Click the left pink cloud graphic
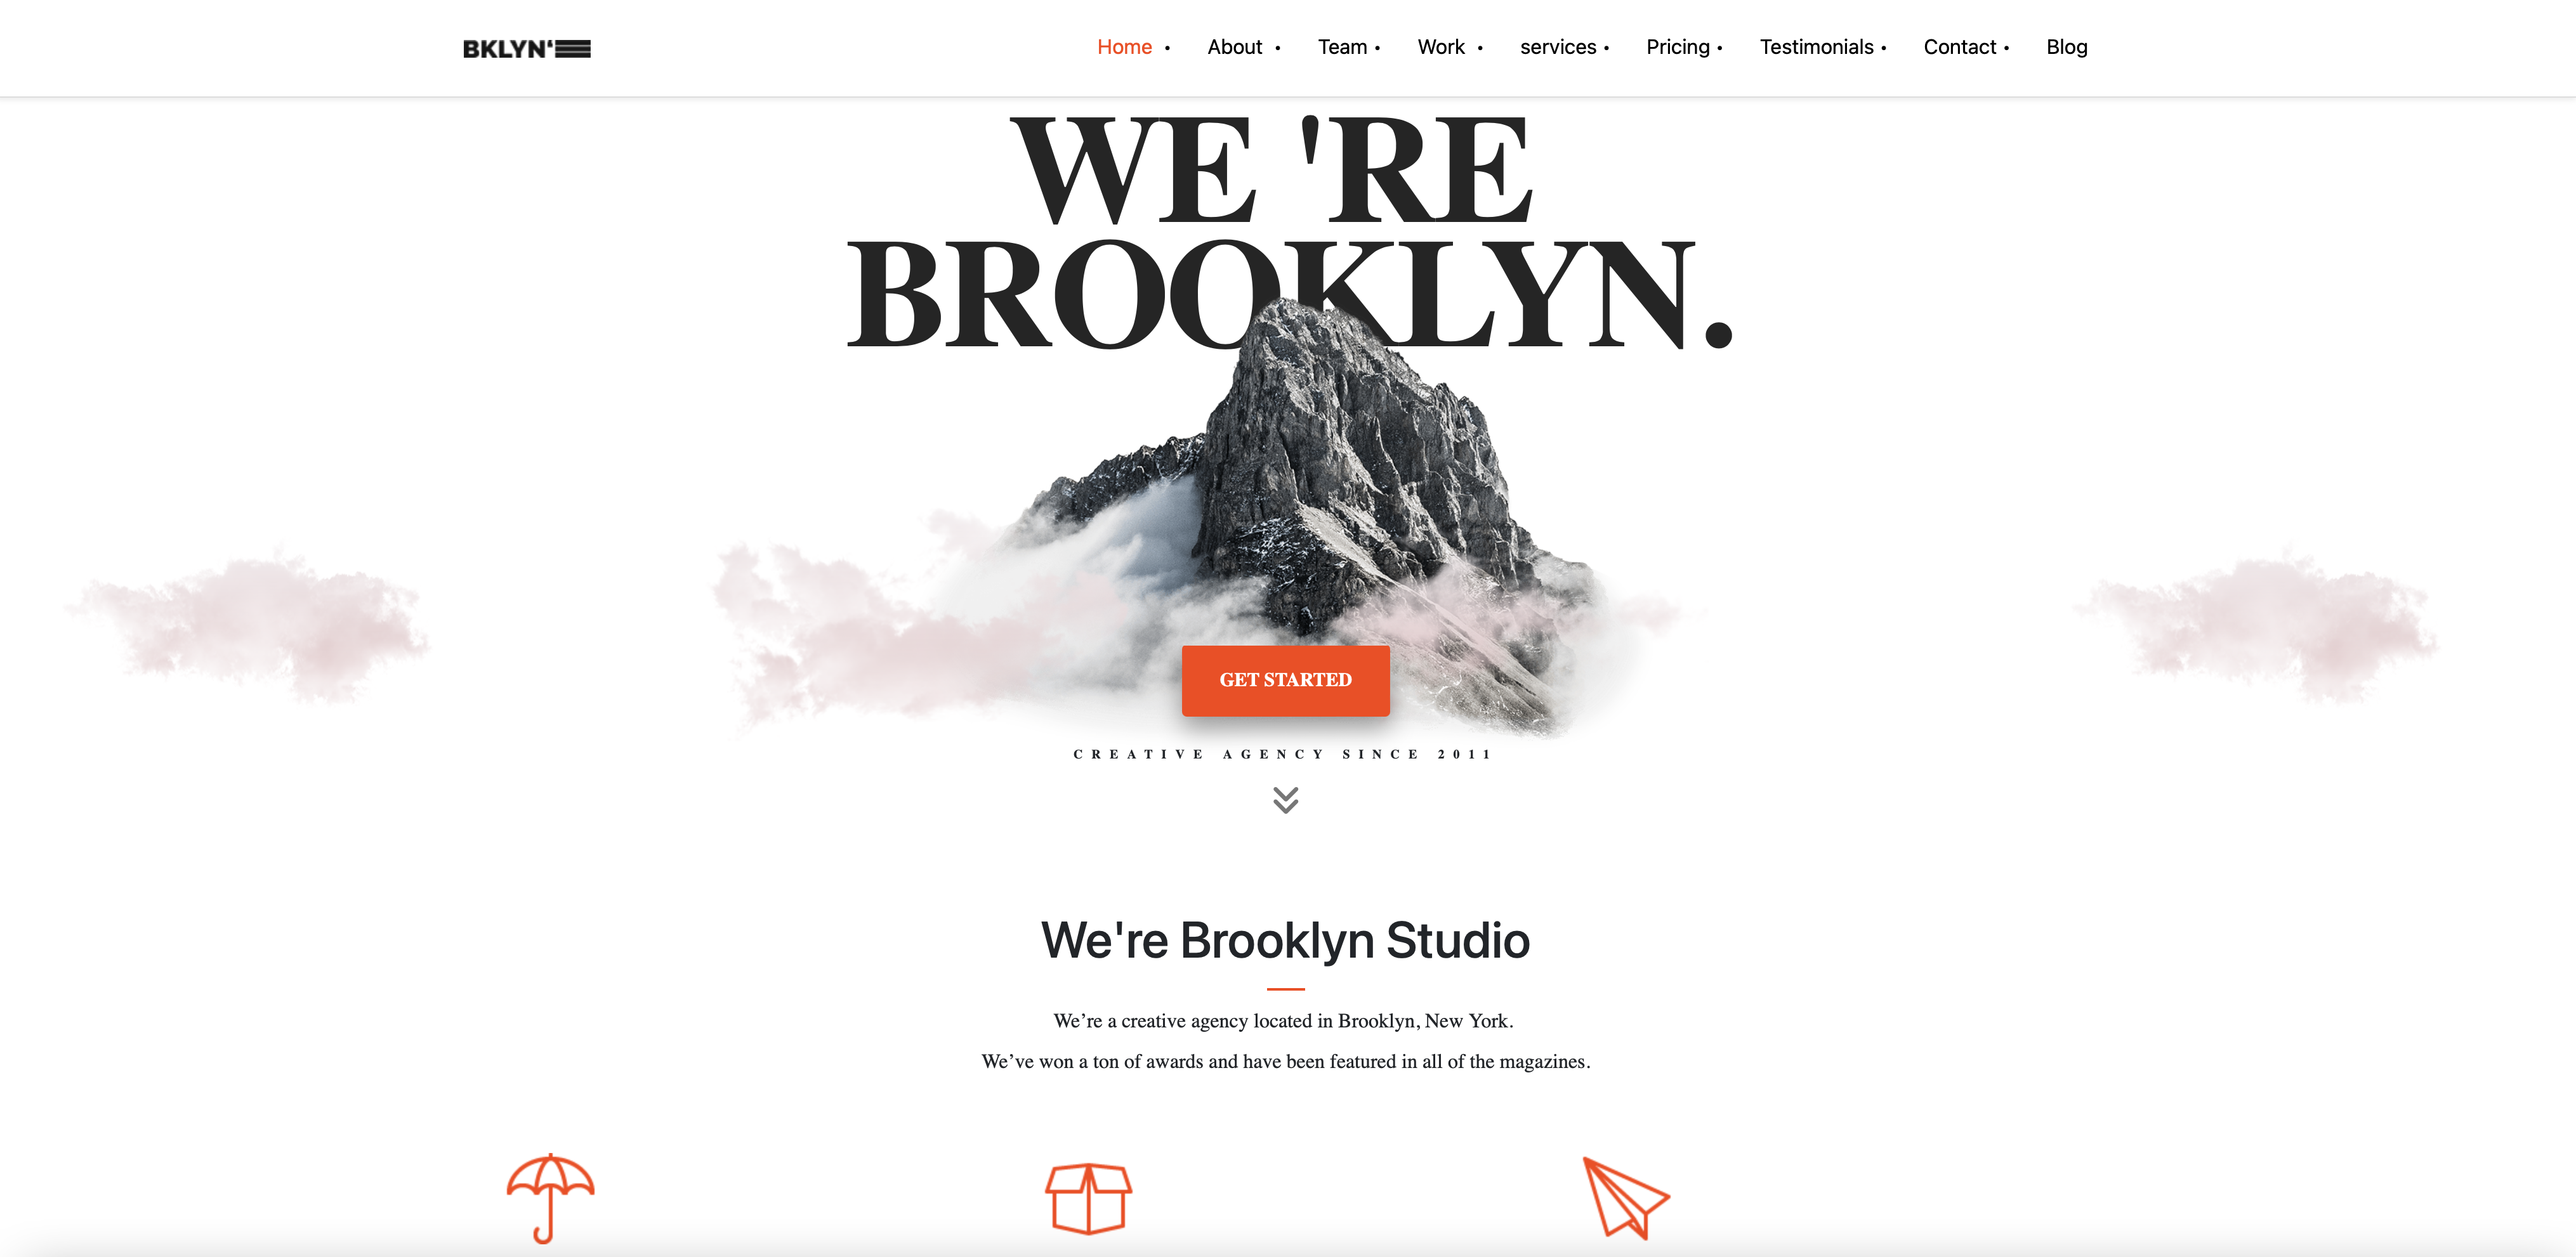Viewport: 2576px width, 1257px height. [x=250, y=625]
